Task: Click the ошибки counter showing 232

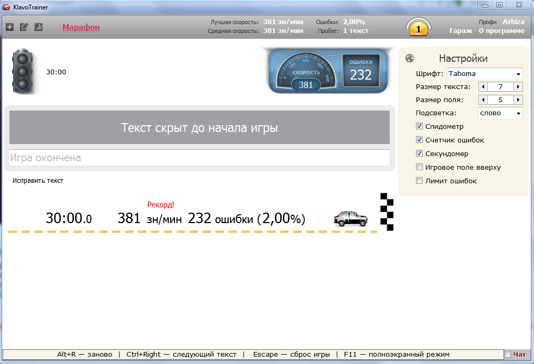Action: 361,71
